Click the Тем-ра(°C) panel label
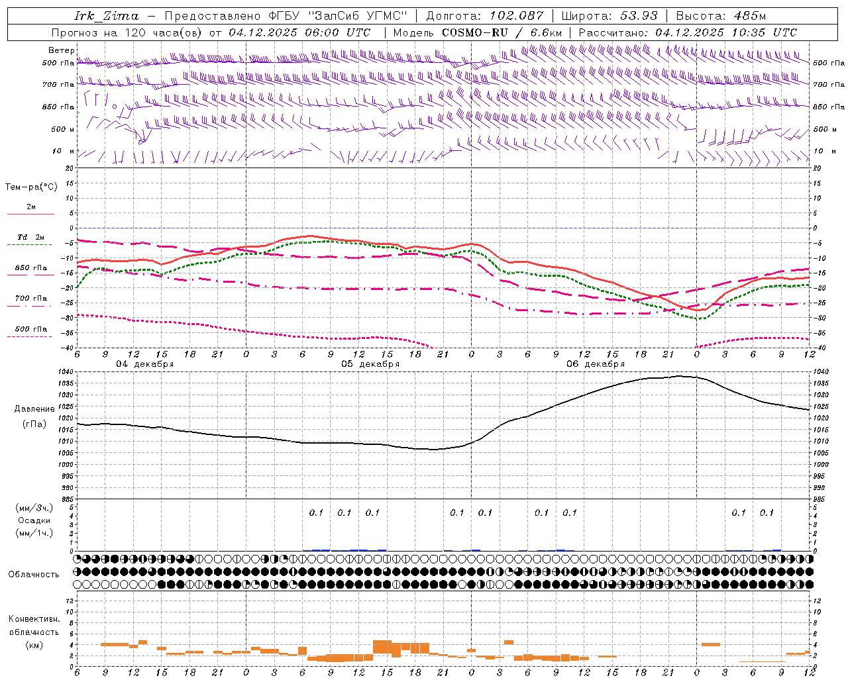The width and height of the screenshot is (848, 678). 31,187
